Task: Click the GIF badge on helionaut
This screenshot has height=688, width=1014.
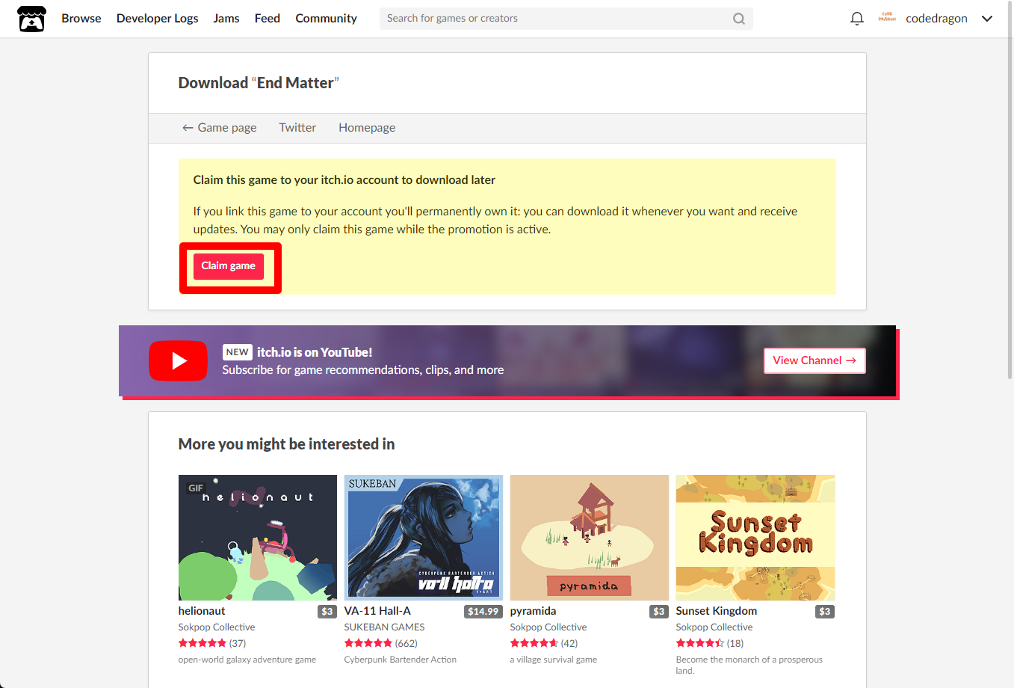Action: 196,488
